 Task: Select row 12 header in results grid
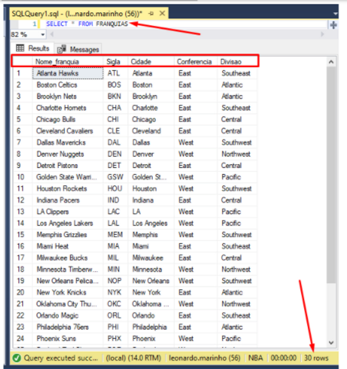click(23, 200)
